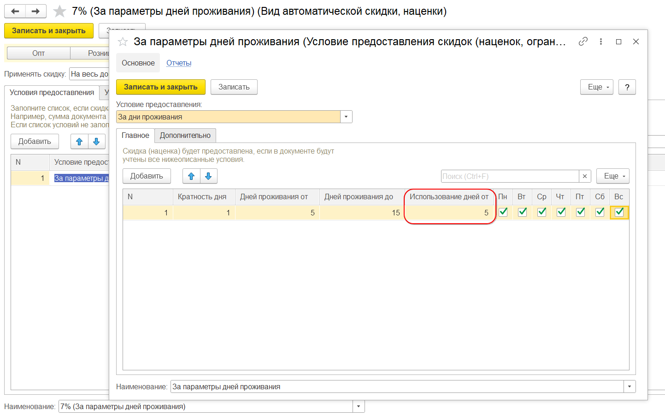Select Дней проживания от cell value 5
Image resolution: width=665 pixels, height=416 pixels.
[277, 213]
